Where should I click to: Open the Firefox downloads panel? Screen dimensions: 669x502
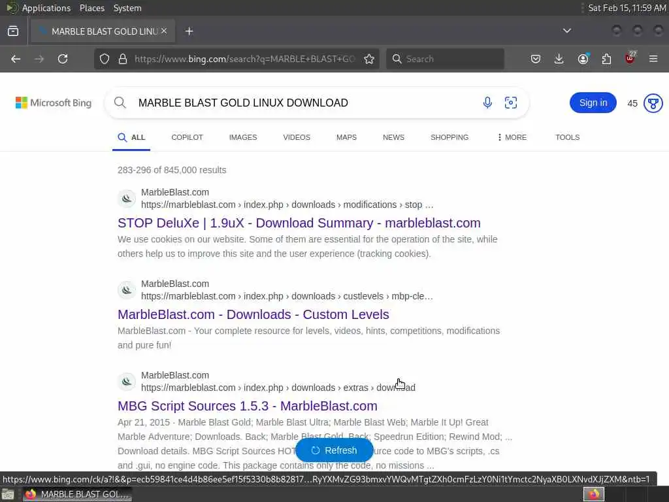point(559,59)
